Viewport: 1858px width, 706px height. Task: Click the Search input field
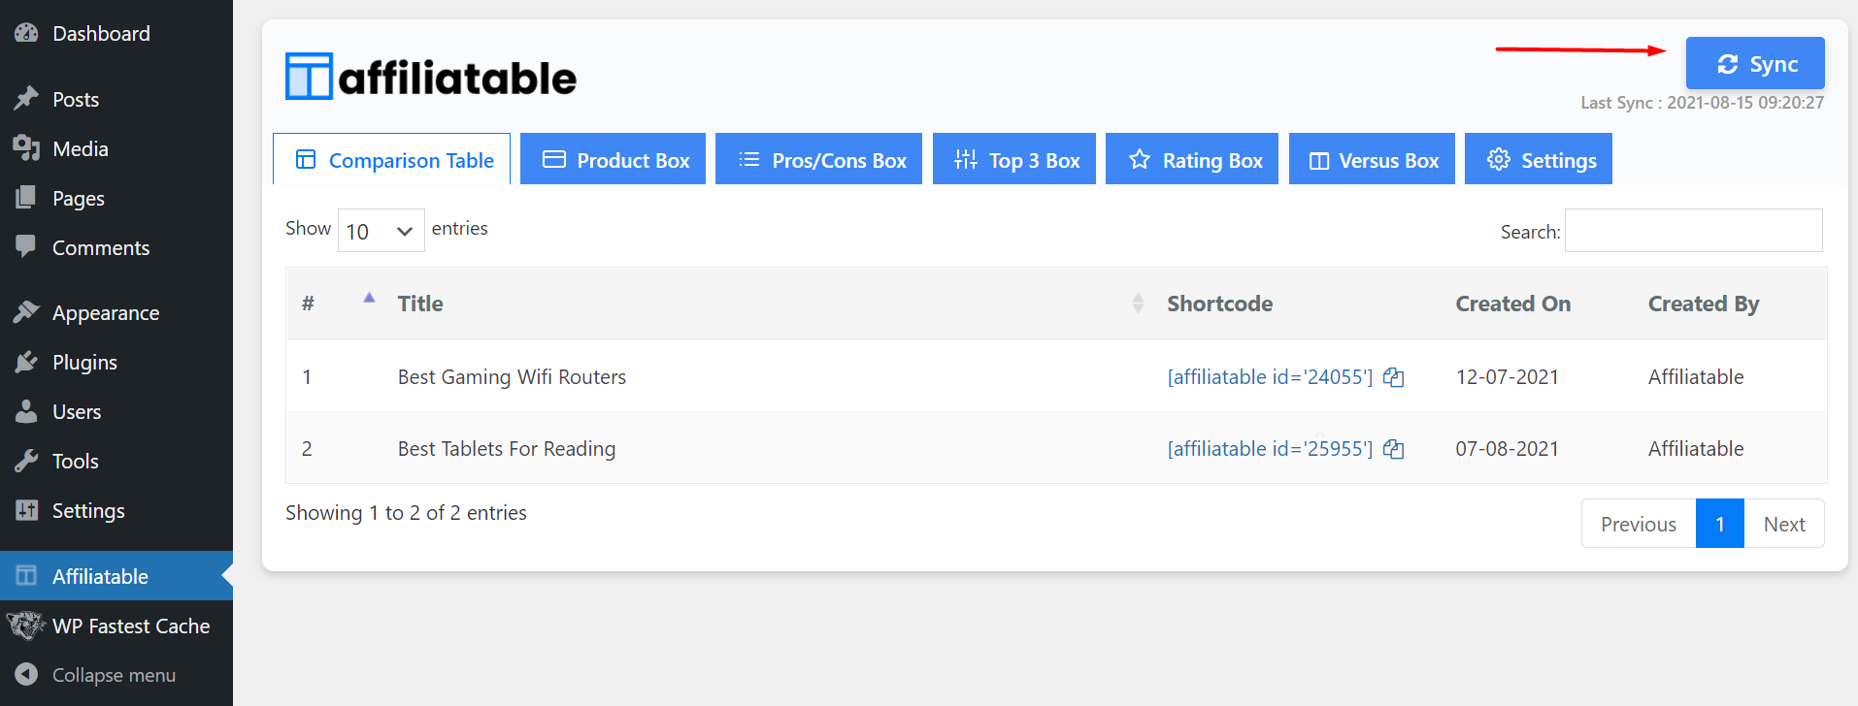(x=1694, y=231)
